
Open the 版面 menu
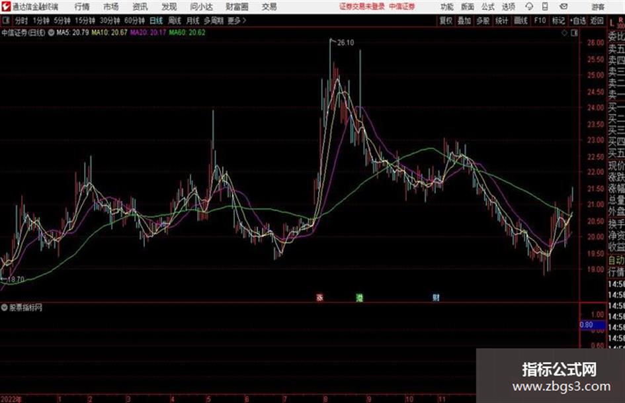tap(467, 7)
